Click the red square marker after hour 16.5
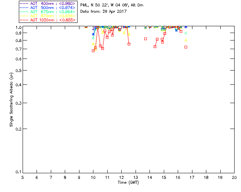241x192 pixels. pyautogui.click(x=186, y=47)
